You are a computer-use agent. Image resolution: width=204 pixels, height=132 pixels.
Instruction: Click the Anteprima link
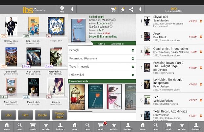pyautogui.click(x=117, y=44)
